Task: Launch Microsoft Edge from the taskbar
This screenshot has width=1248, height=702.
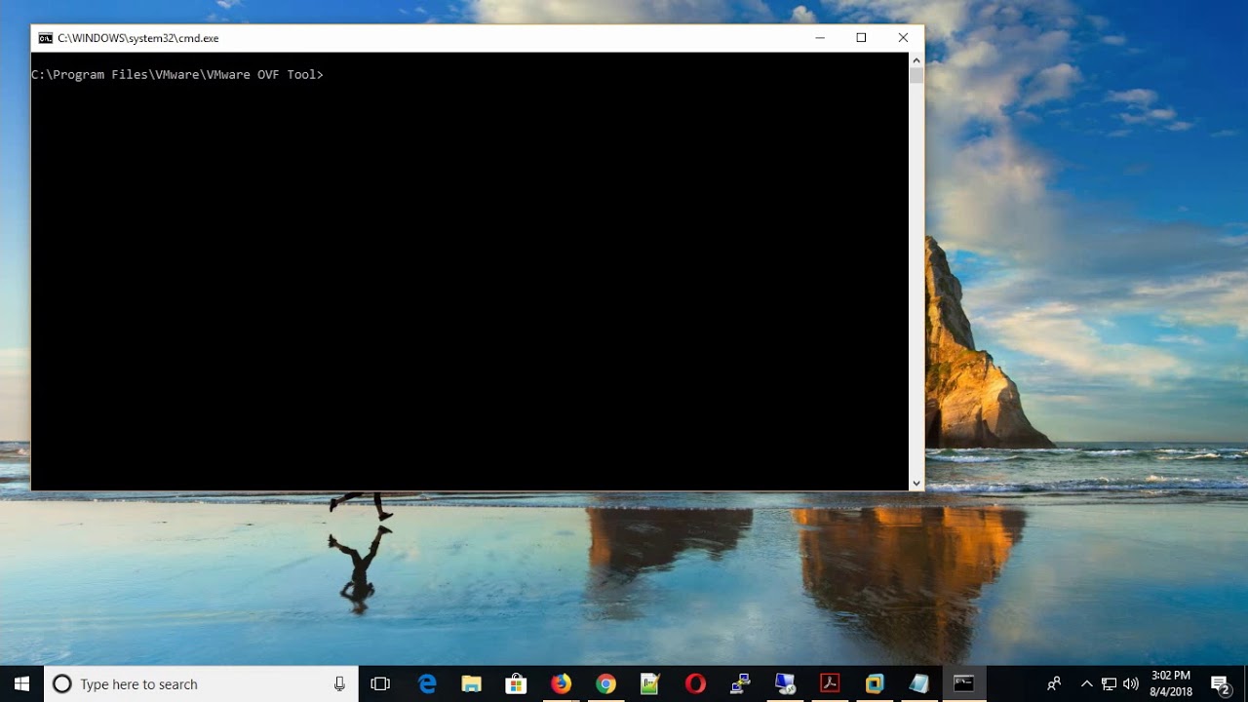Action: coord(427,683)
